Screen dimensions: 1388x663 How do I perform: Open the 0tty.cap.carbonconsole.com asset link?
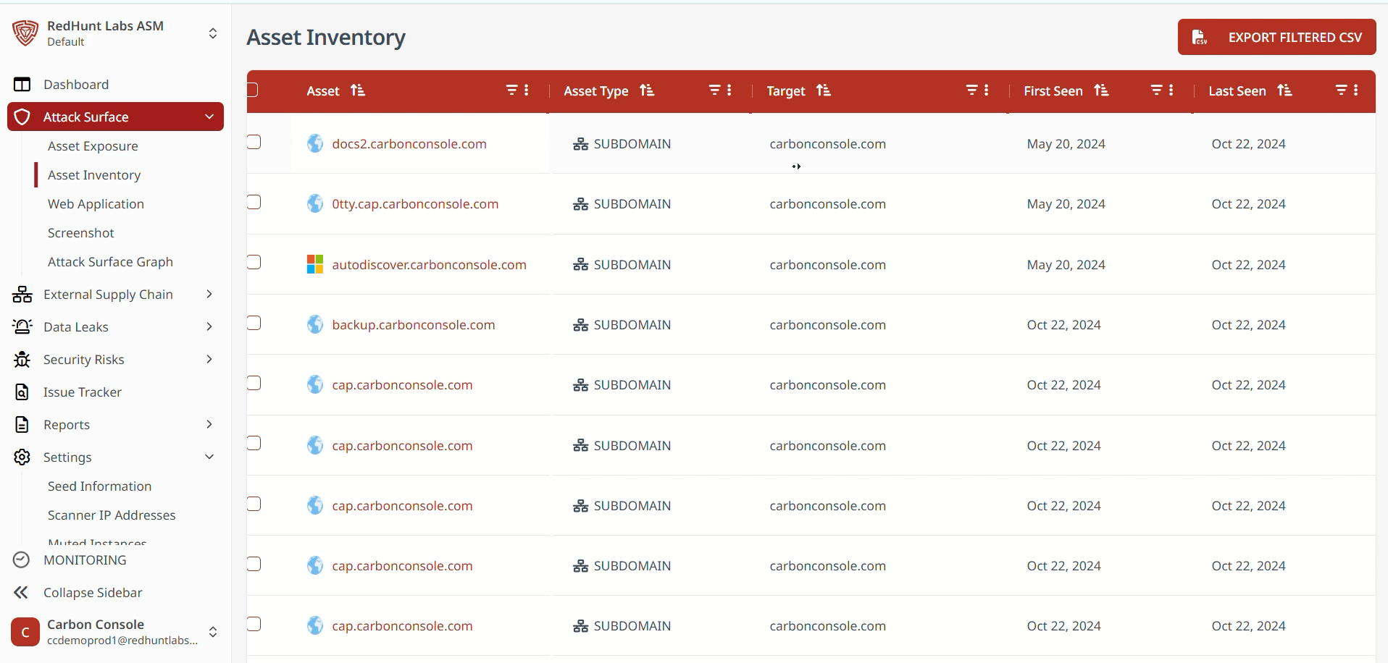coord(415,204)
